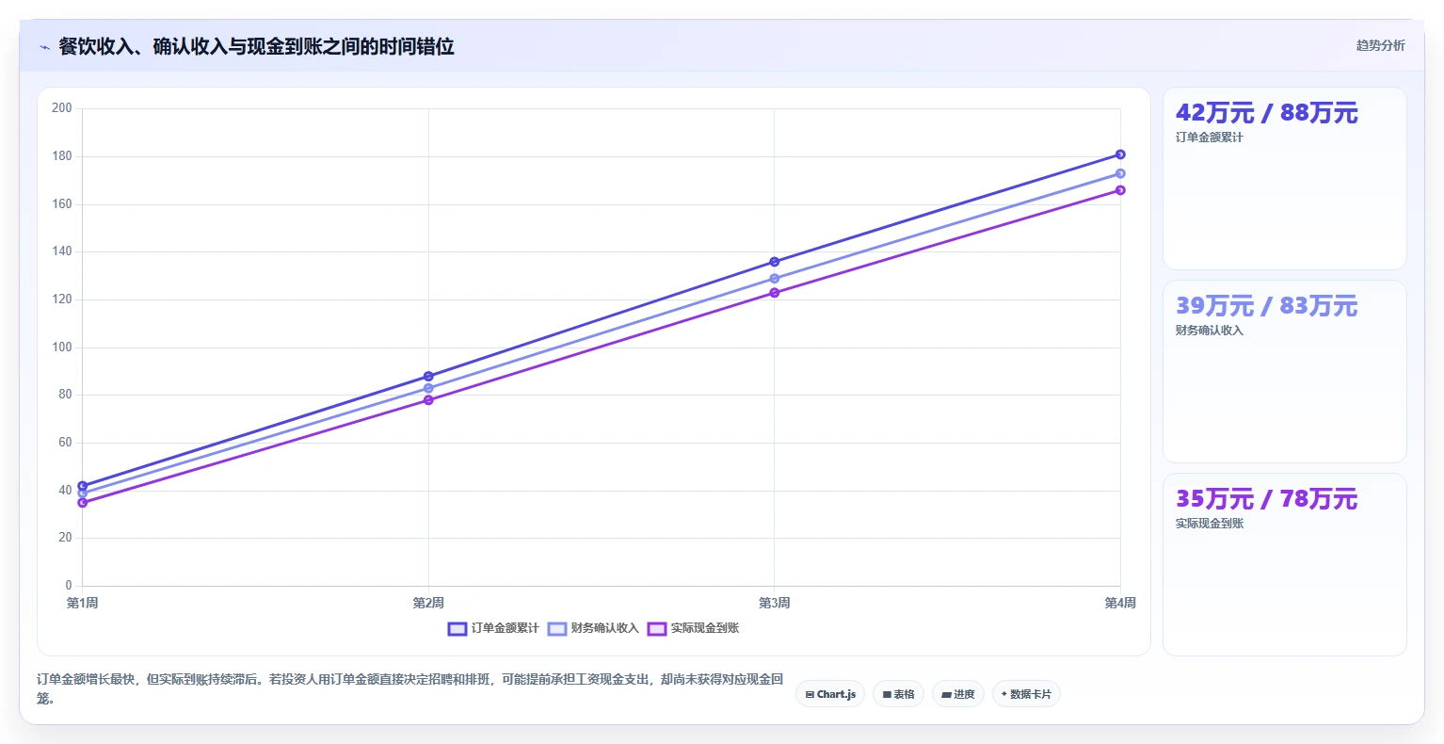Click the lightning icon beside the chart title
This screenshot has height=744, width=1444.
(44, 47)
